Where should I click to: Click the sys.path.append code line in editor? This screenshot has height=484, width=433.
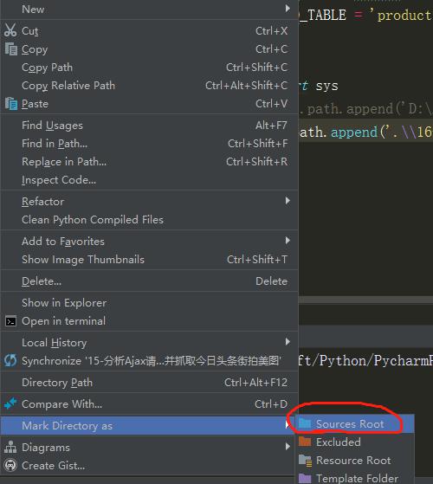click(365, 132)
